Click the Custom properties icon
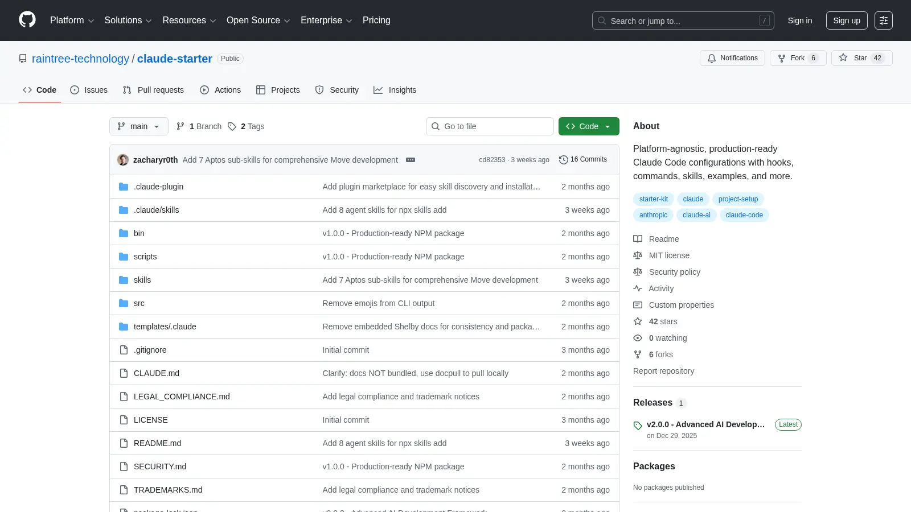911x512 pixels. click(638, 305)
